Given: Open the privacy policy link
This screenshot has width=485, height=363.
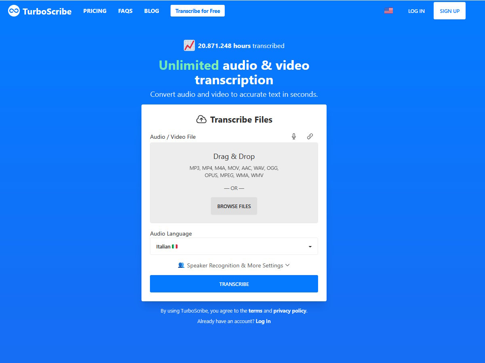Looking at the screenshot, I should pos(289,311).
